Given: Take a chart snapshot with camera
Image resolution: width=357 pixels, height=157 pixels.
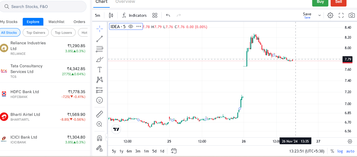Looking at the screenshot, I should coord(352,15).
